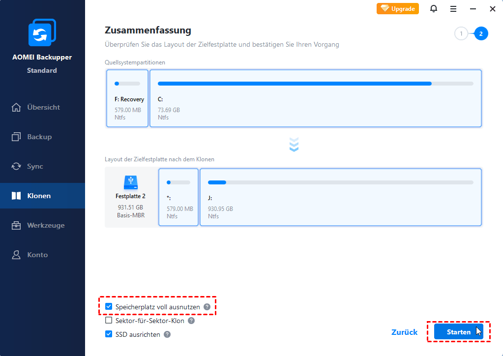Screen dimensions: 503x356
Task: Click the double chevron arrows between layouts
Action: pyautogui.click(x=294, y=145)
